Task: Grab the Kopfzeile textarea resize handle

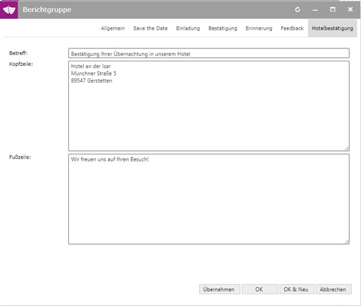Action: click(347, 148)
